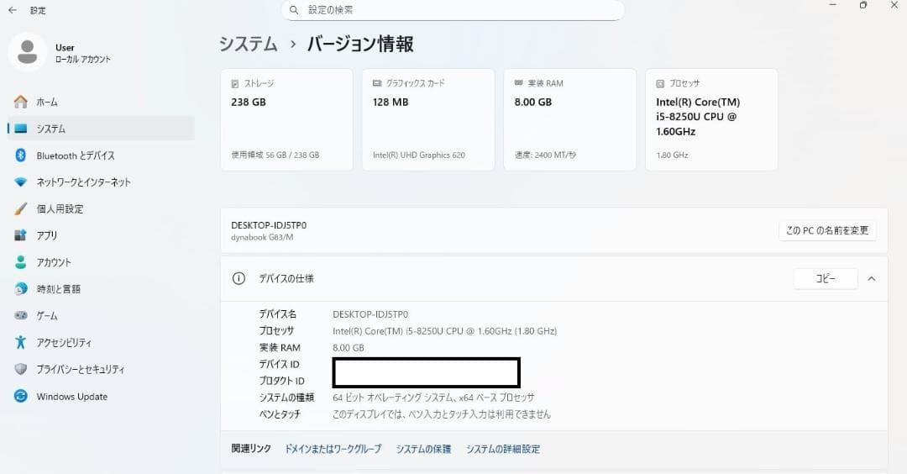The height and width of the screenshot is (474, 907).
Task: Click the time and language globe icon
Action: [21, 289]
